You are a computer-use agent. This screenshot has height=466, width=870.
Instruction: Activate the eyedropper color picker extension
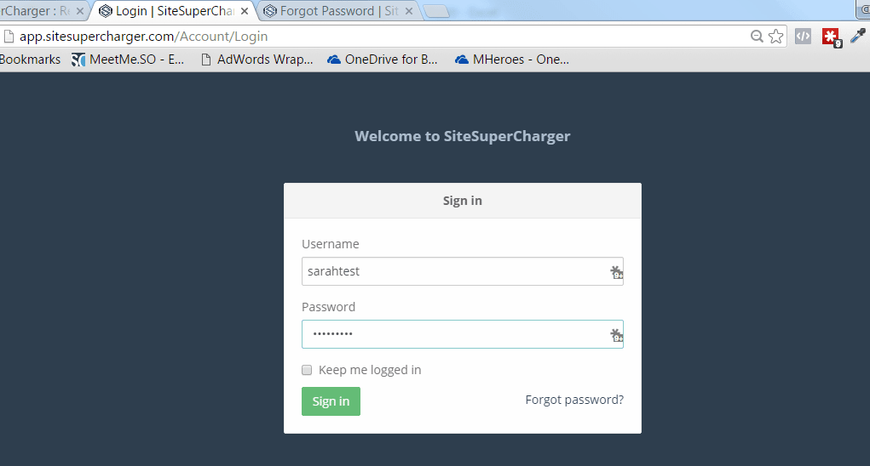pos(858,36)
